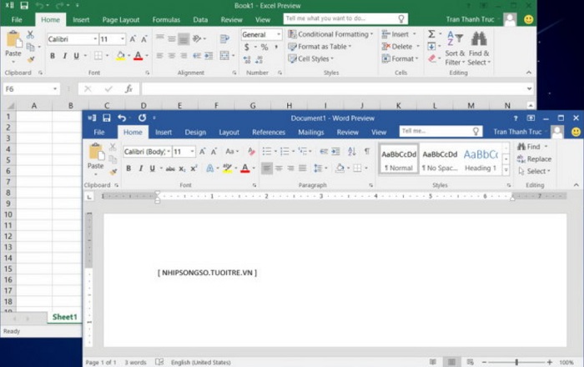Click Format Painter in Word's Clipboard group
Screen dimensions: 584x367
point(113,172)
